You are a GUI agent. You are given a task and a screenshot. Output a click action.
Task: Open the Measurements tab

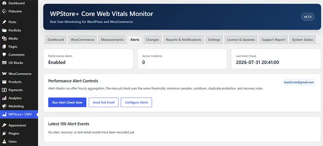[x=112, y=40]
